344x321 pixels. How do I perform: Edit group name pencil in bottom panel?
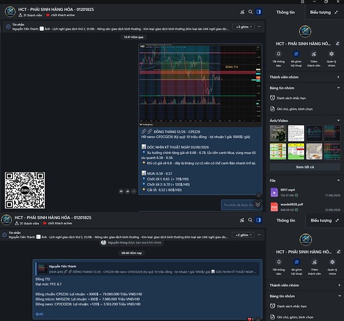point(339,252)
